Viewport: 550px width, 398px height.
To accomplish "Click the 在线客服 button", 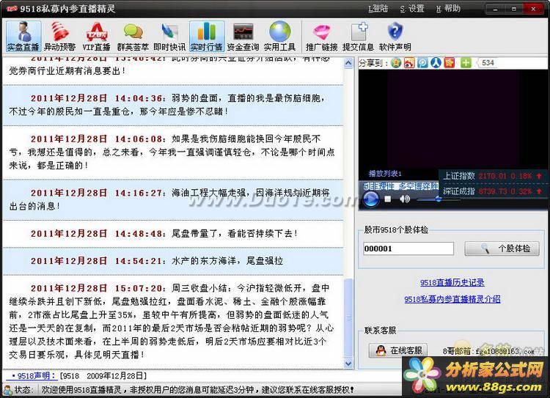I will [x=398, y=350].
